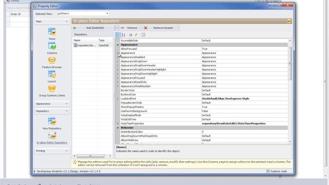Screen dimensions: 329x185
Task: Click the arrow icon beside the DevExpress version text
Action: 34,171
